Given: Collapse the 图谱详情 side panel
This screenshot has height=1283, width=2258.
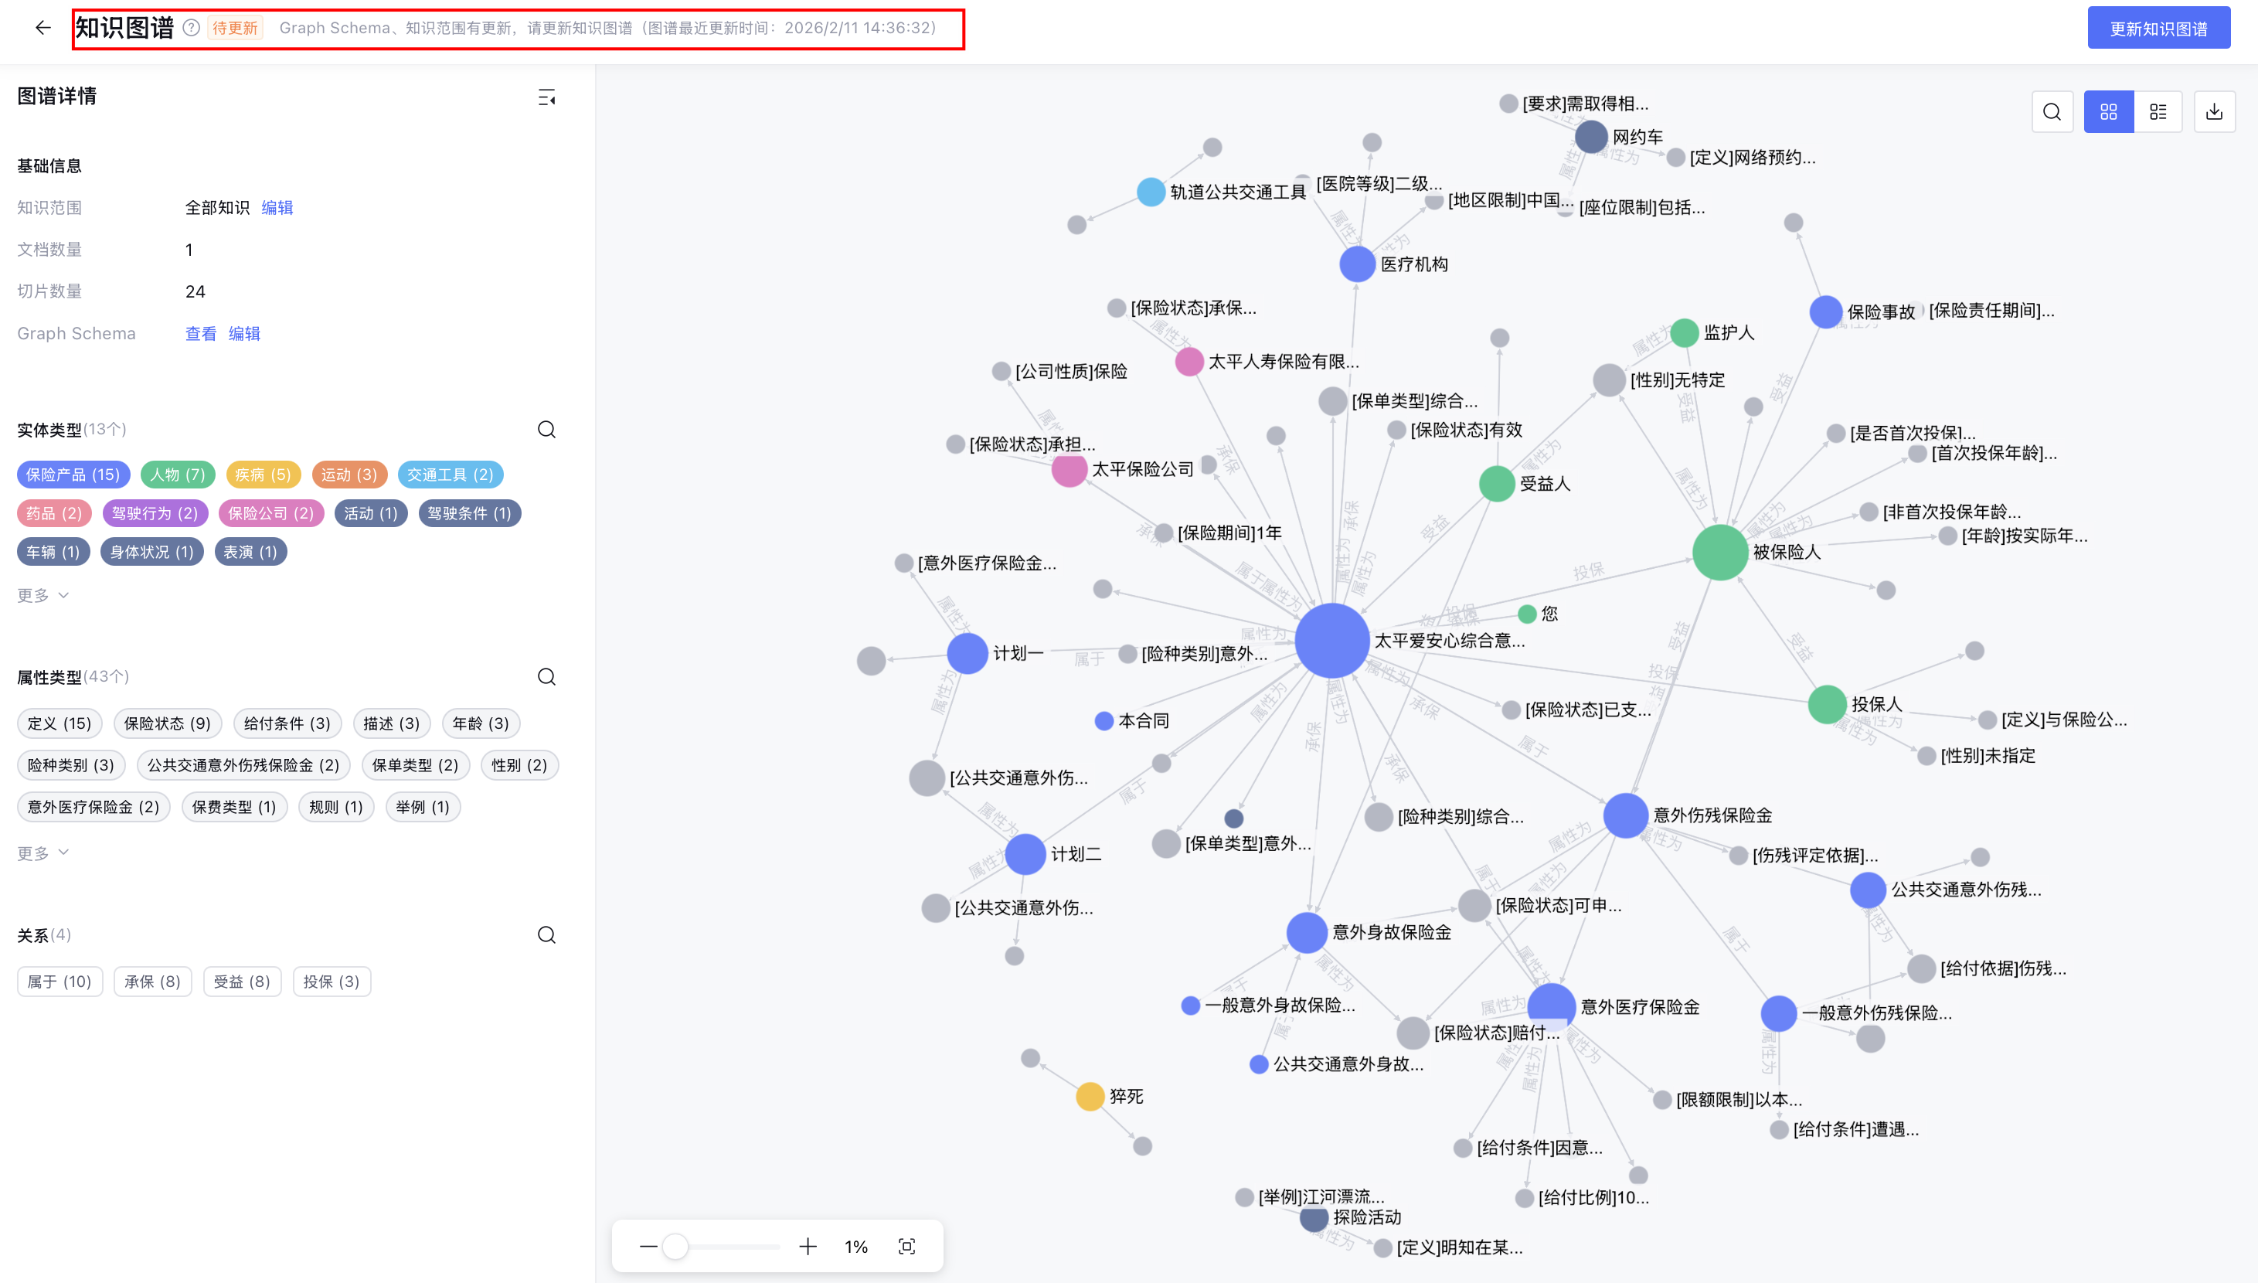Looking at the screenshot, I should tap(546, 97).
